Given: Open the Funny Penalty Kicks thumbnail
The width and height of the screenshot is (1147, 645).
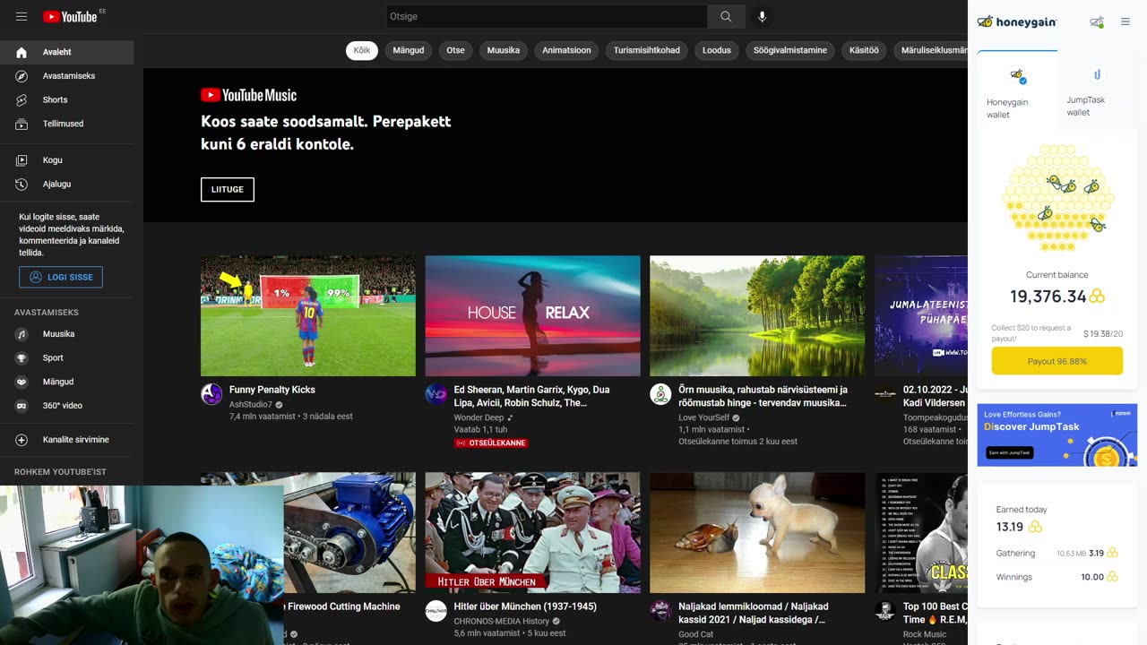Looking at the screenshot, I should 308,315.
